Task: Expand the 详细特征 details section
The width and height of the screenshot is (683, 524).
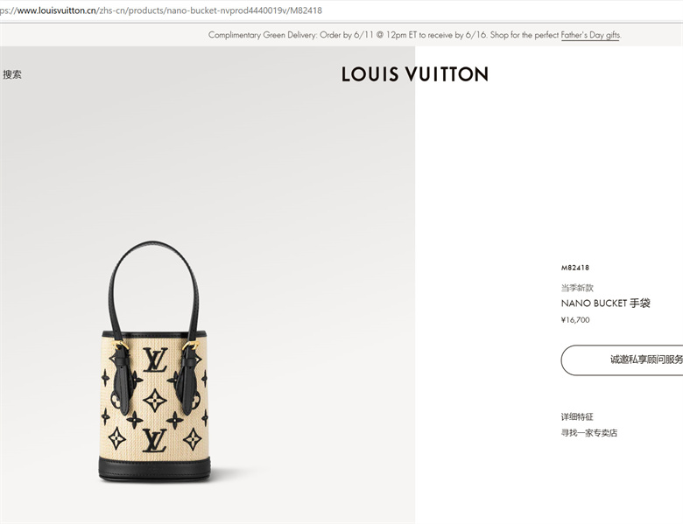Action: click(x=577, y=417)
